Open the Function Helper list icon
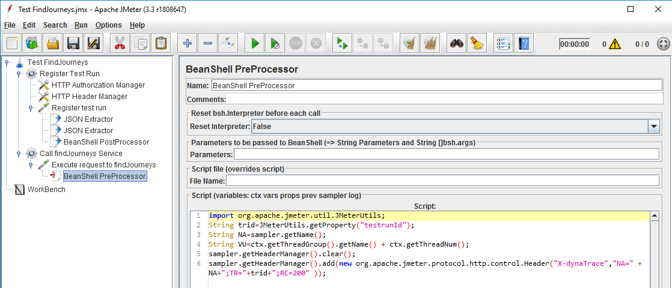This screenshot has height=288, width=672. (x=503, y=43)
